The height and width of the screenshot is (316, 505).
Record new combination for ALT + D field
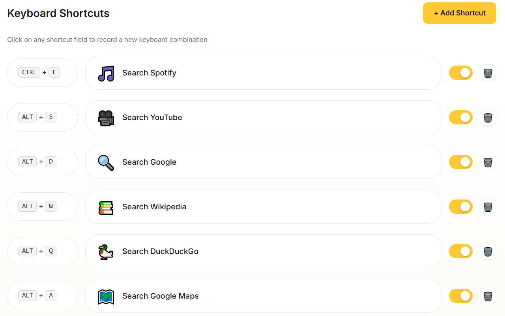43,162
